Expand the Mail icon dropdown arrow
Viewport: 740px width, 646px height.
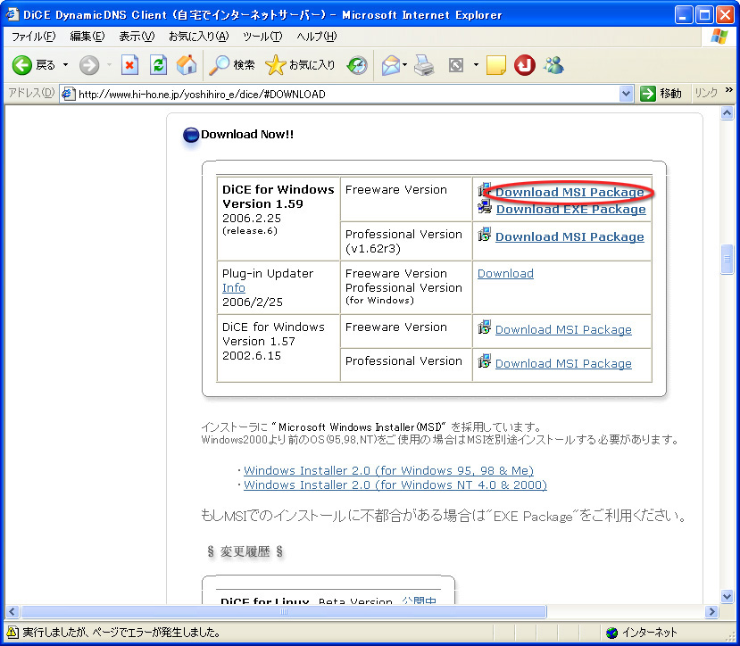[x=405, y=65]
